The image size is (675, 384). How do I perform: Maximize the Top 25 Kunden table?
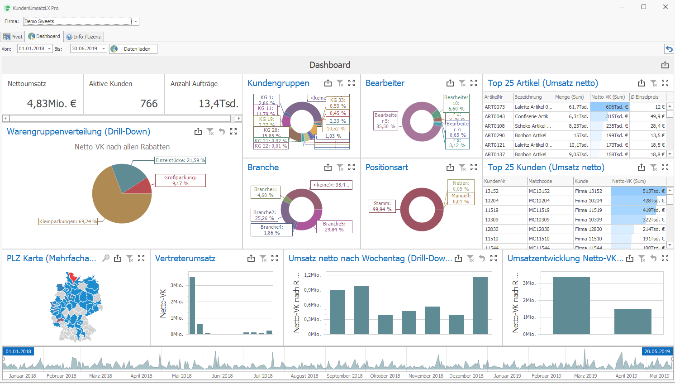(665, 167)
